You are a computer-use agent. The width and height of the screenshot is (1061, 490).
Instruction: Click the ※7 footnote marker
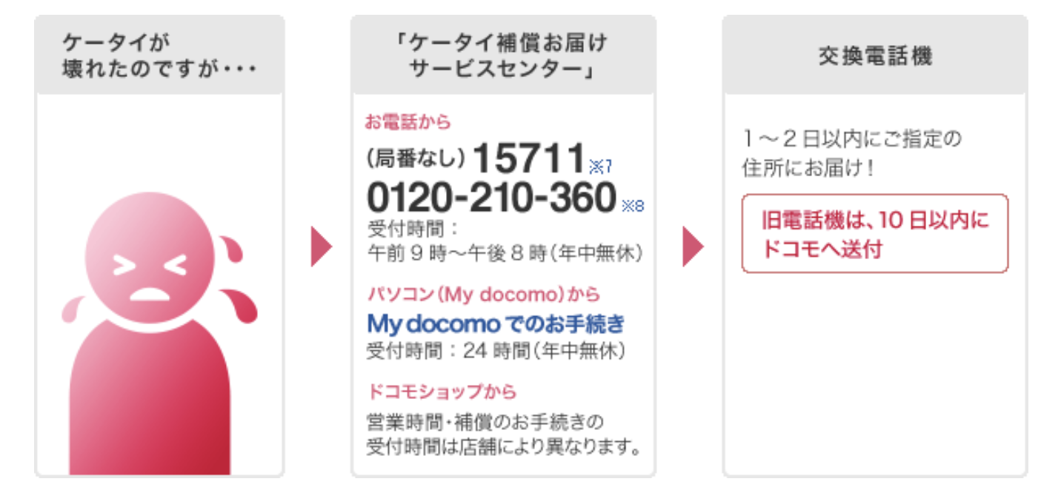[600, 164]
